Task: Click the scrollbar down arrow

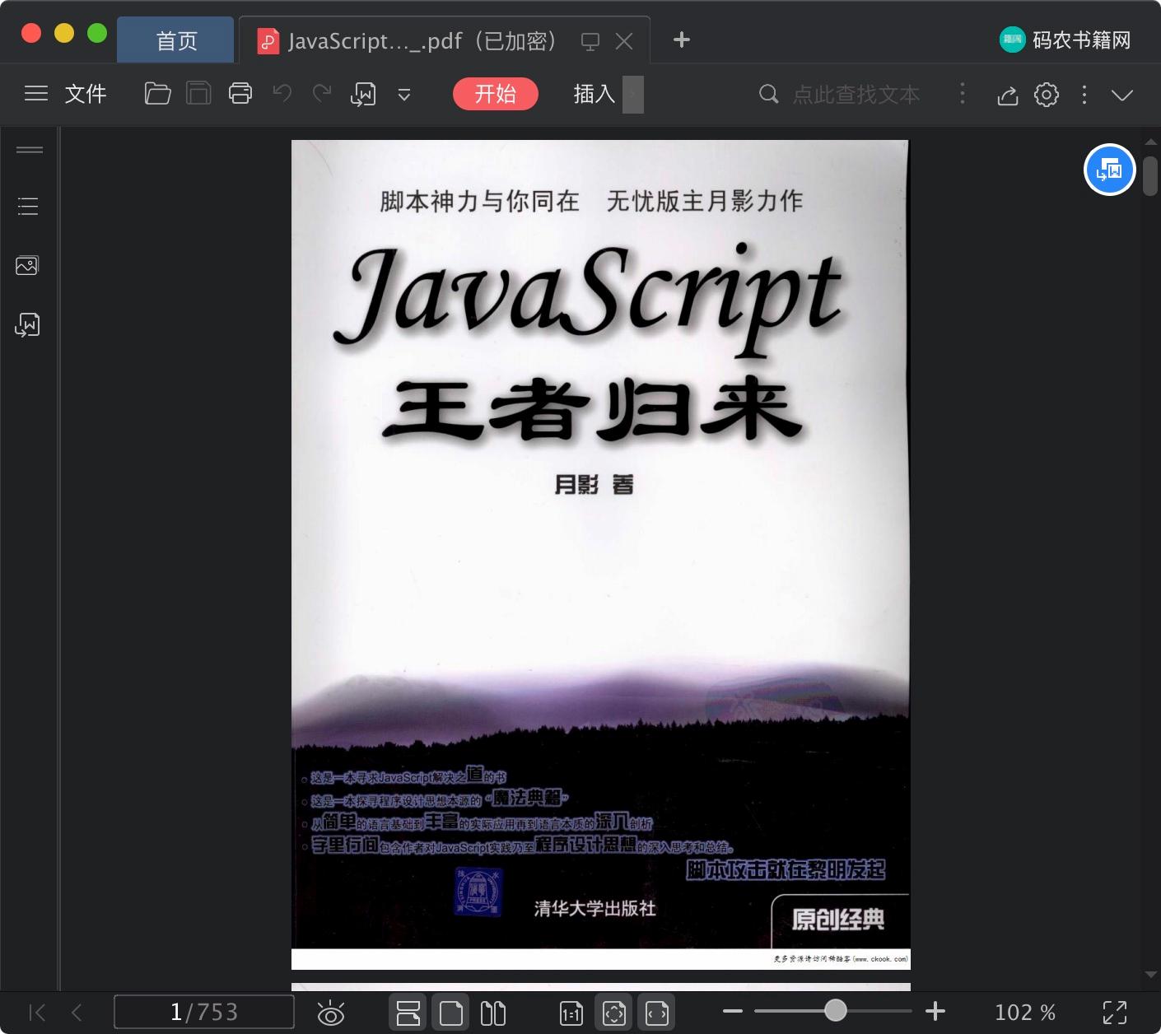Action: point(1150,976)
